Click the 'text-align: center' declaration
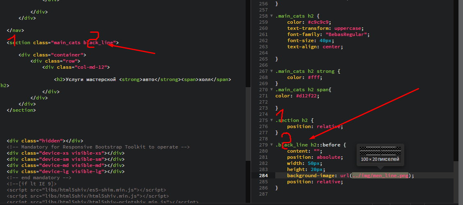 [x=315, y=47]
